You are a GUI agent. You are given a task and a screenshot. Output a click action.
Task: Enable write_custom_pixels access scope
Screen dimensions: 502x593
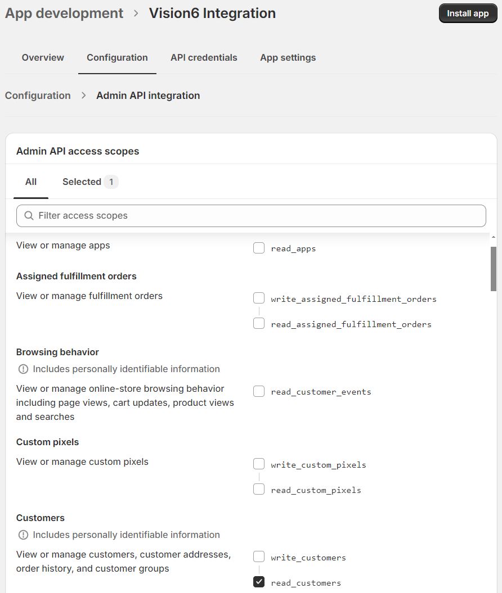[259, 464]
